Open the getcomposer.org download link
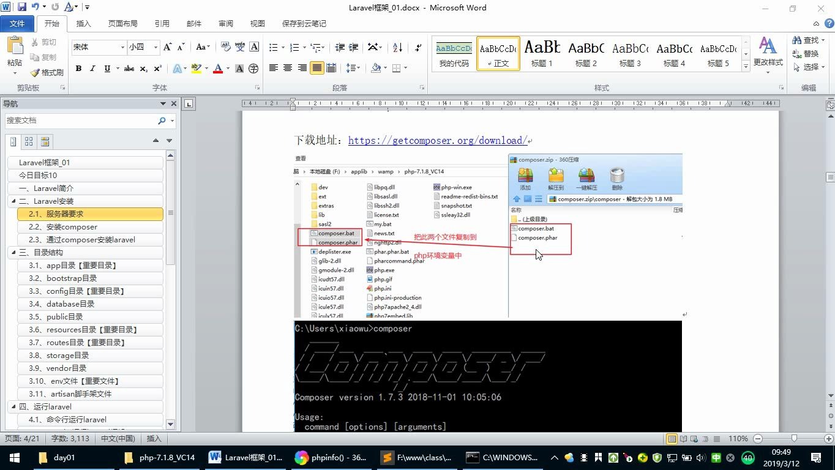835x470 pixels. (438, 140)
